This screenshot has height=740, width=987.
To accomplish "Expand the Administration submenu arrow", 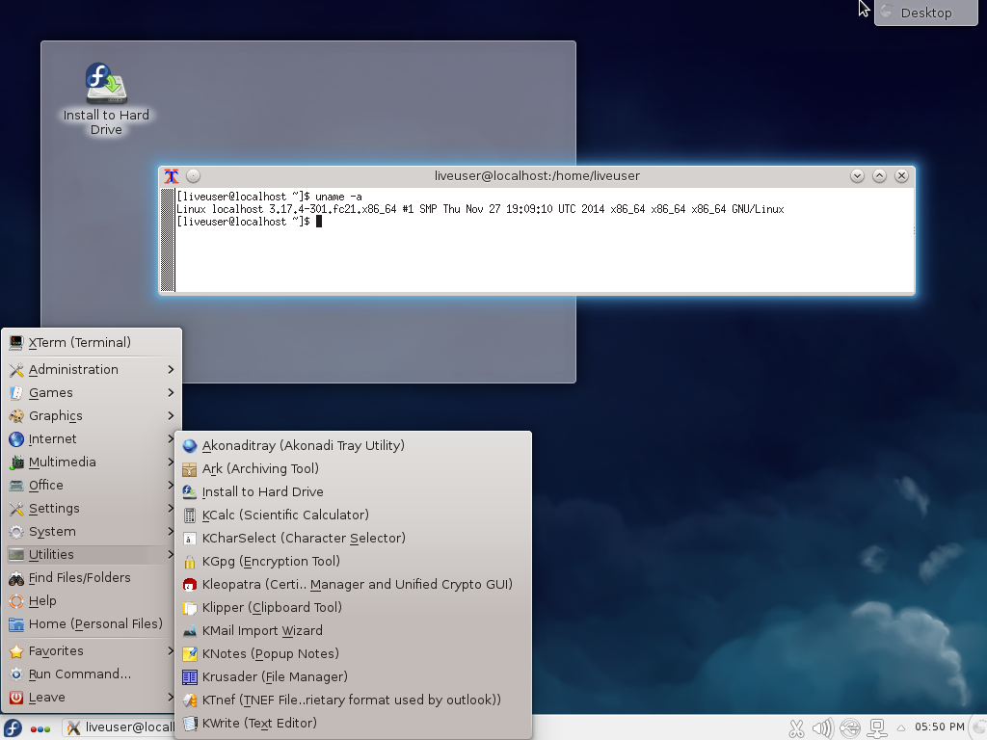I will pos(171,369).
